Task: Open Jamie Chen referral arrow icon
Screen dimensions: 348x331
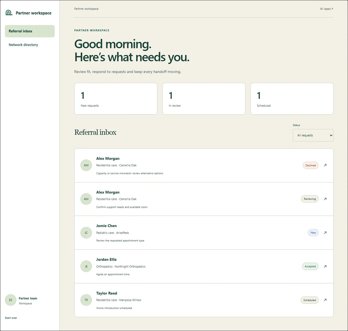Action: 325,232
